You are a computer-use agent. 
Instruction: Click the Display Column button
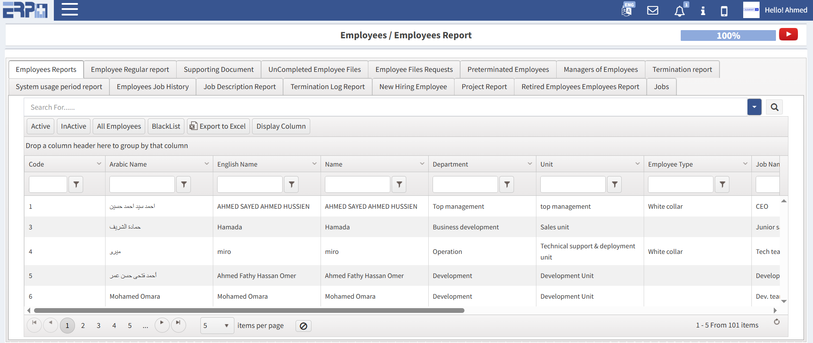(x=281, y=126)
